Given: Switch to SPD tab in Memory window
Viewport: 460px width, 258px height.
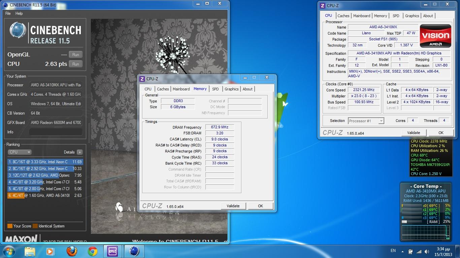Looking at the screenshot, I should pos(216,89).
